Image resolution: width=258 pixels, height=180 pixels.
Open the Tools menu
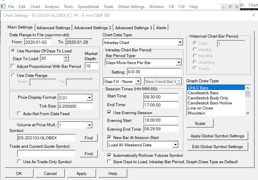(68, 7)
